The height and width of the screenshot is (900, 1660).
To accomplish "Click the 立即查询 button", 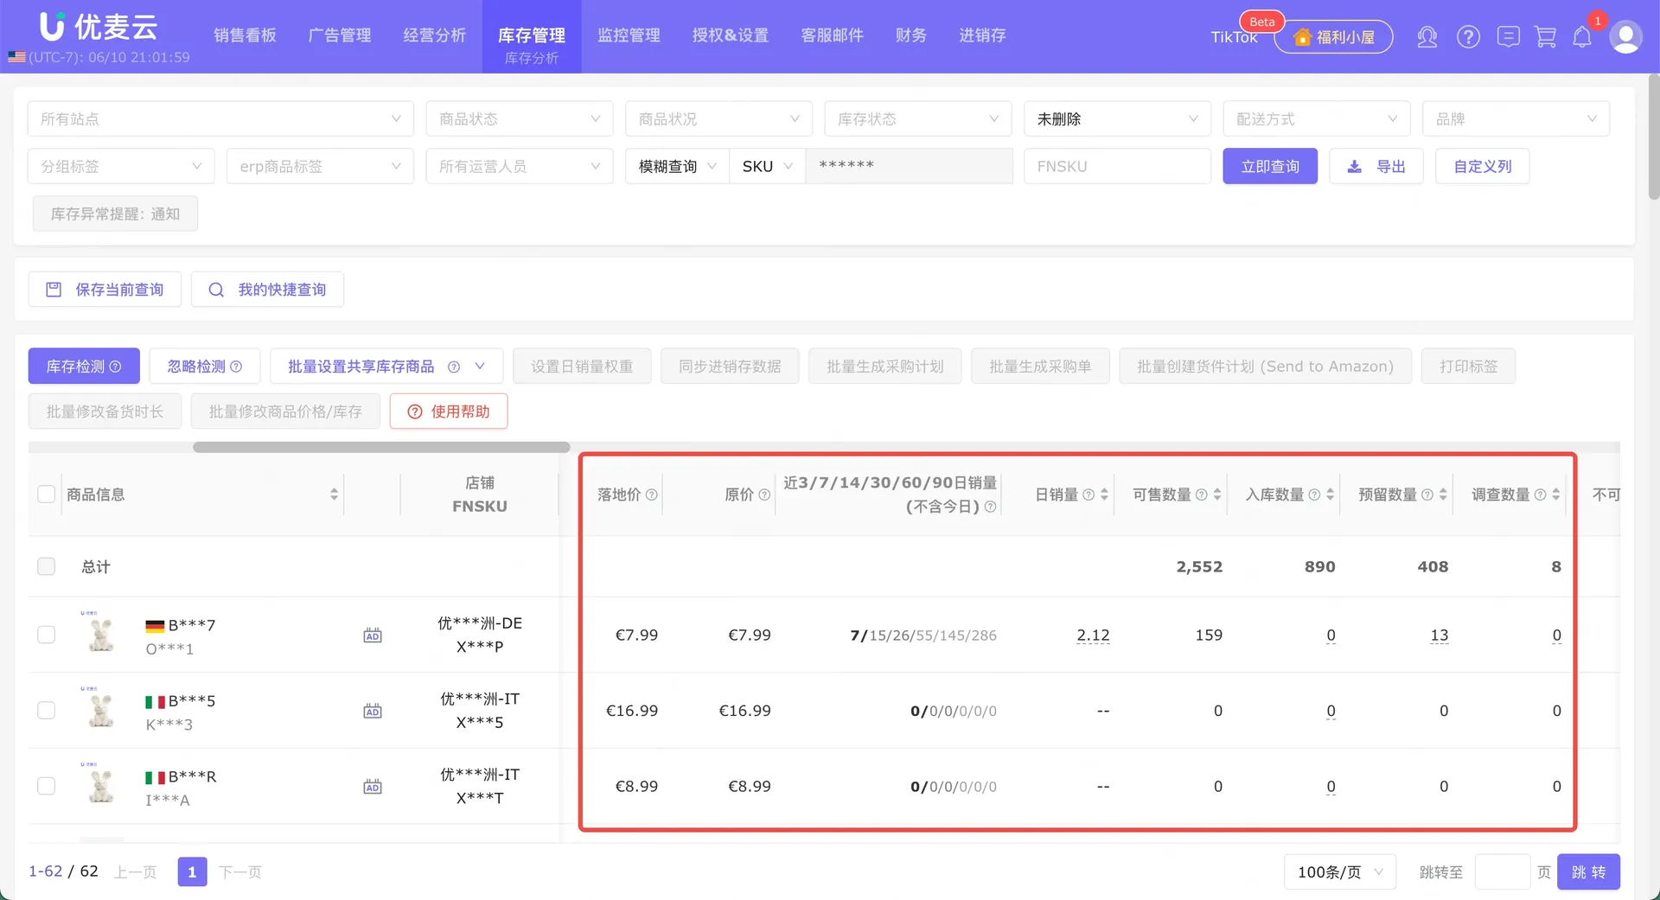I will (1270, 166).
